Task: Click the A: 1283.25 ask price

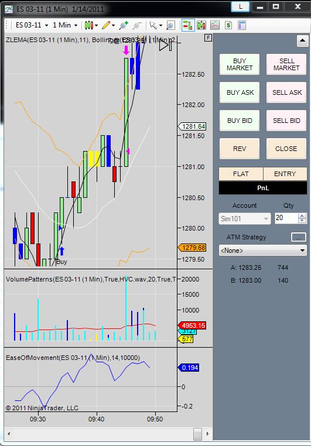Action: coord(246,267)
